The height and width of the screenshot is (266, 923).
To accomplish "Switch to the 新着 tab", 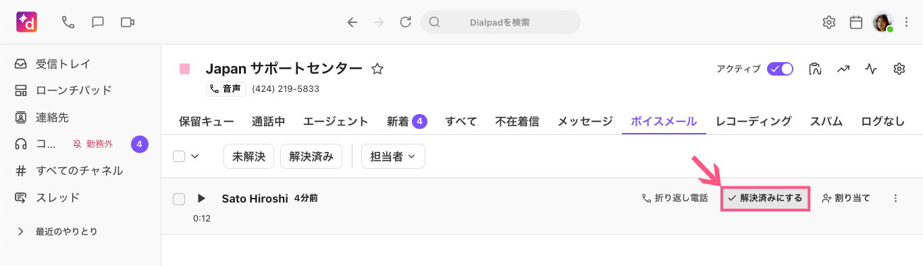I will click(406, 122).
